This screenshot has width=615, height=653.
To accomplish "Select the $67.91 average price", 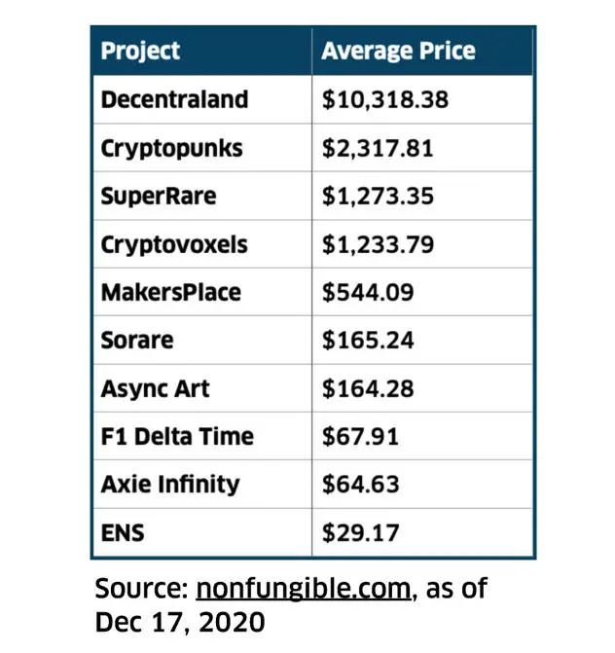I will (360, 437).
